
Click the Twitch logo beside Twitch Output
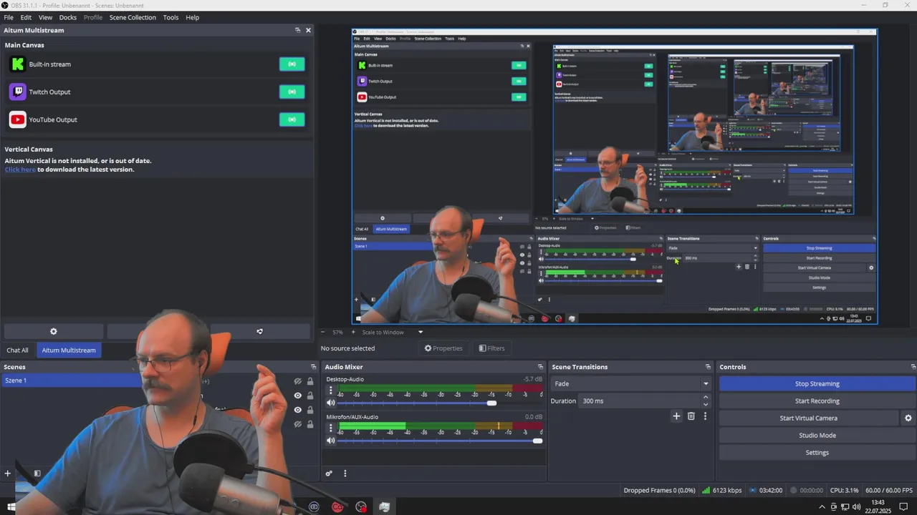pos(17,92)
